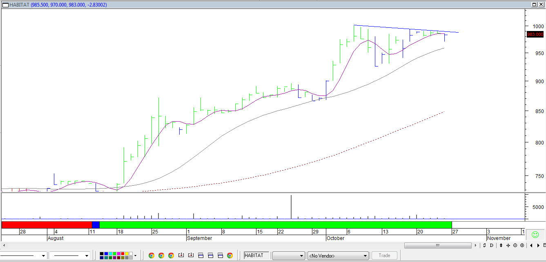Viewport: 546px width, 262px height.
Task: Expand the color palette dropdown arrow
Action: click(135, 255)
